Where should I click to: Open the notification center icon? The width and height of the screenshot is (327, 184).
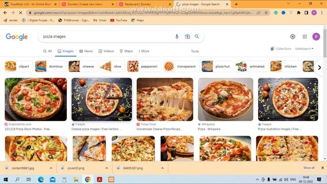[319, 179]
